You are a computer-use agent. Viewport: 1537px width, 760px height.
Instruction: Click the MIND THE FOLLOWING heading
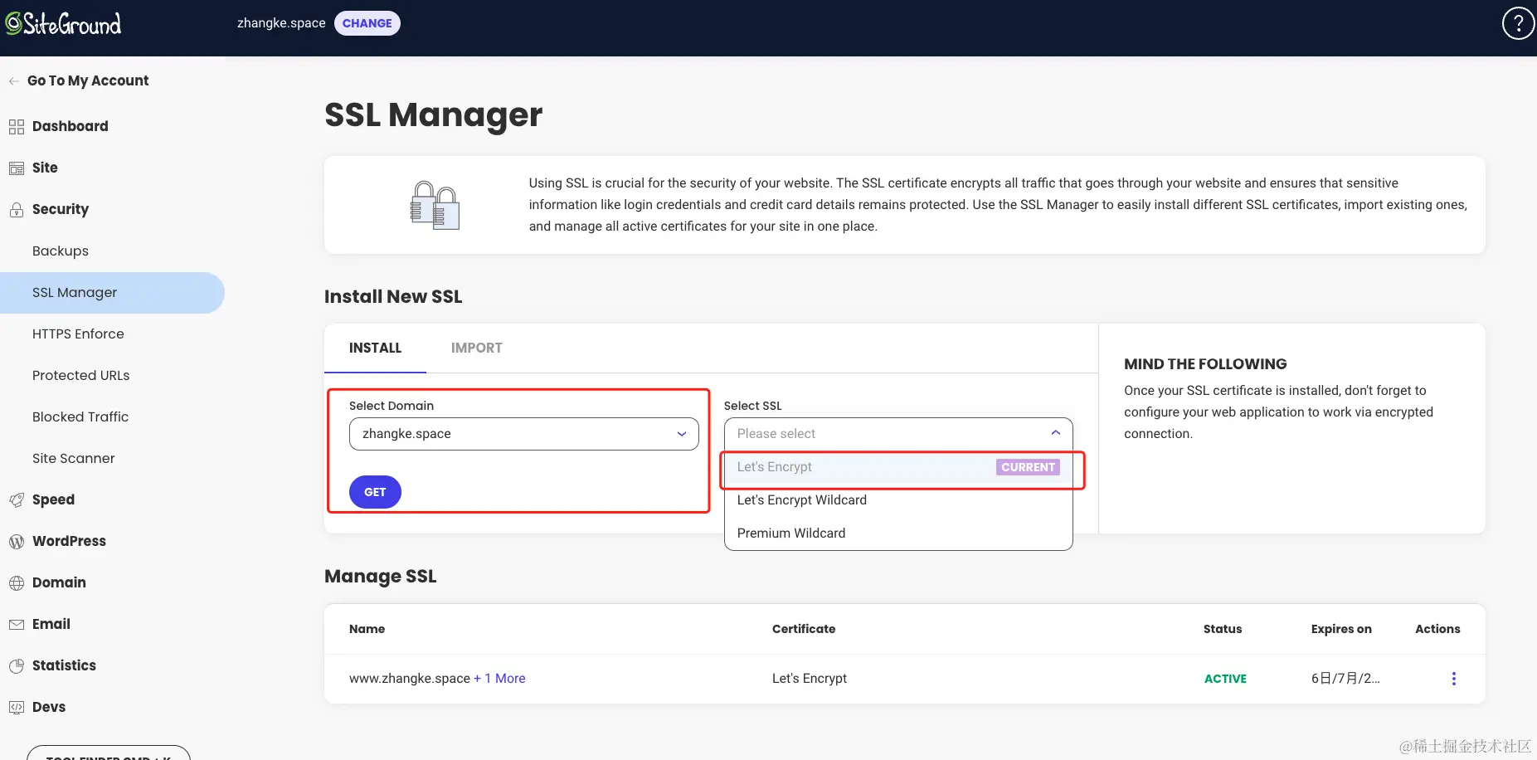pos(1205,364)
